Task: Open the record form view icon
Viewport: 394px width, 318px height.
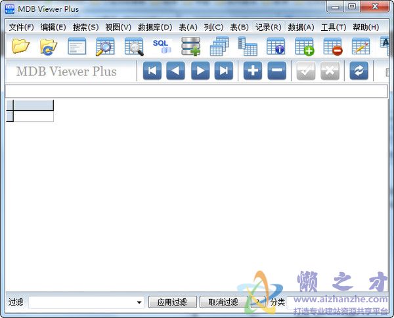Action: tap(77, 46)
